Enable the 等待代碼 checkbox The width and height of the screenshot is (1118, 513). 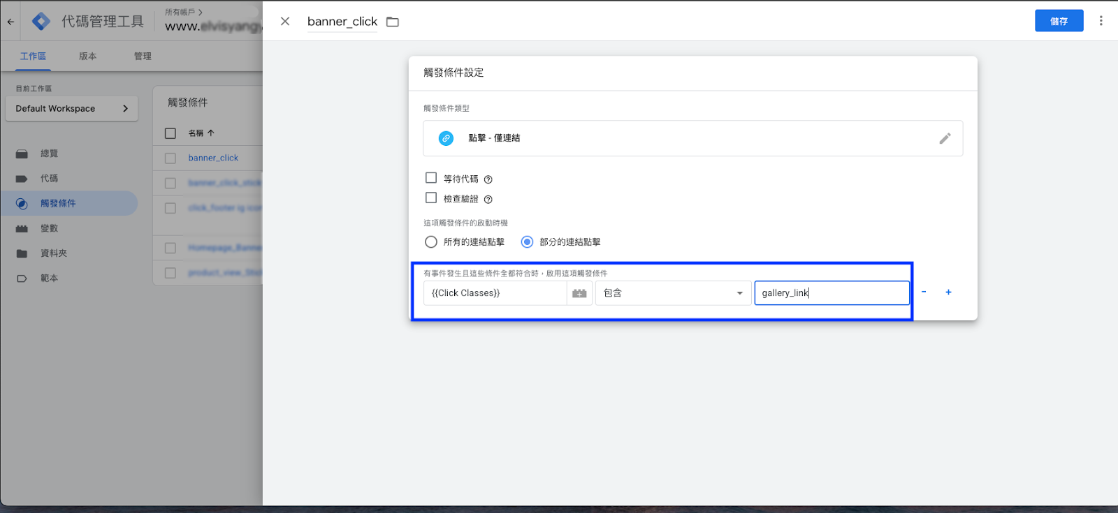[431, 178]
